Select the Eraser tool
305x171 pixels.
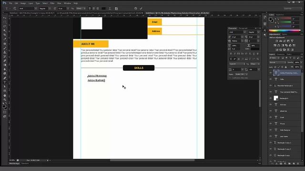point(5,61)
